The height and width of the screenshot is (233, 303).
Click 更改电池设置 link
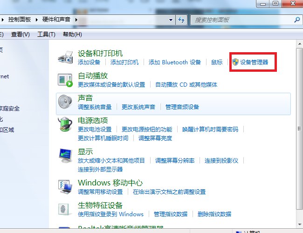[95, 129]
